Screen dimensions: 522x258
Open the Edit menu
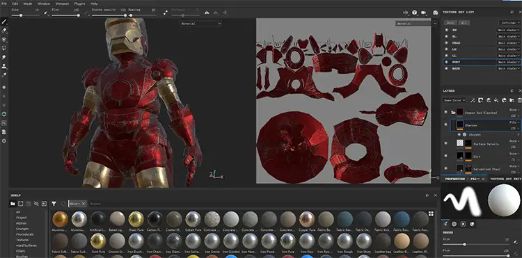(x=15, y=3)
